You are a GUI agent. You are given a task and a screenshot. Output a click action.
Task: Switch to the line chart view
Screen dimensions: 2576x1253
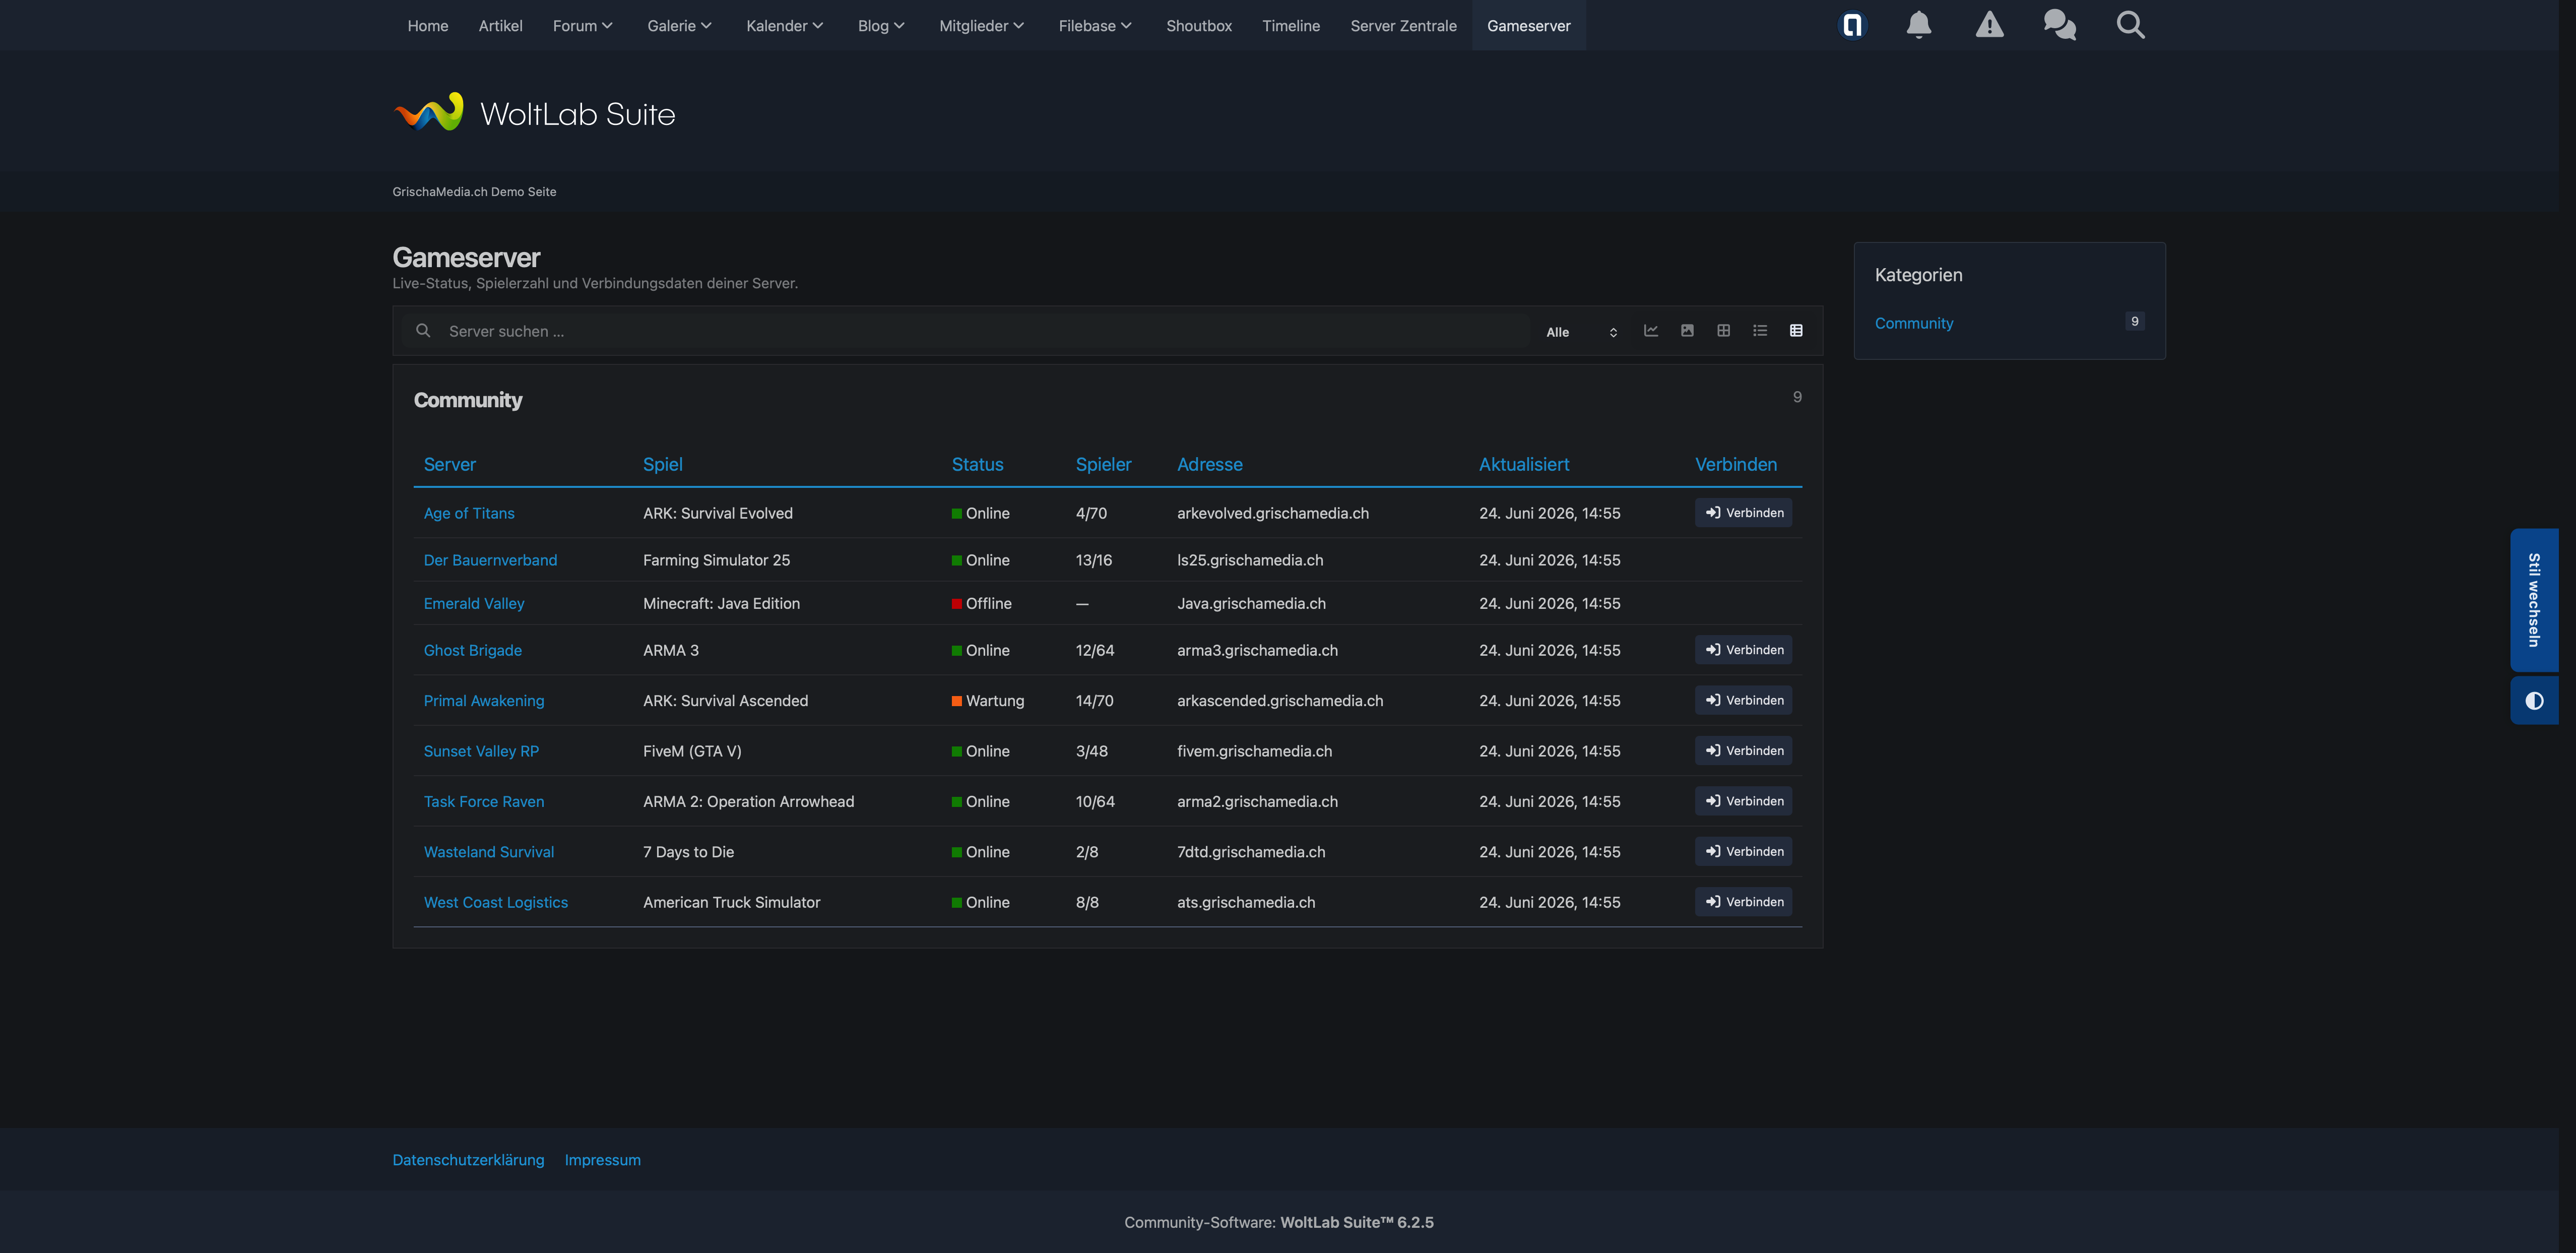pyautogui.click(x=1651, y=331)
